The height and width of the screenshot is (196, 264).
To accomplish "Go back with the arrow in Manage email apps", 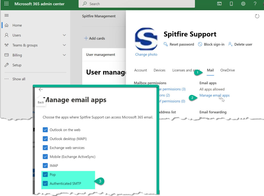I will pyautogui.click(x=41, y=90).
